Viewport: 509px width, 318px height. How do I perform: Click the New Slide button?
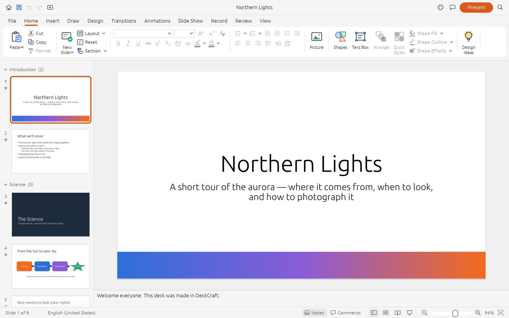[x=67, y=43]
